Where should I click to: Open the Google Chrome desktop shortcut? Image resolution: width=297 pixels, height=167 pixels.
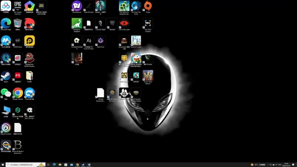click(x=17, y=93)
